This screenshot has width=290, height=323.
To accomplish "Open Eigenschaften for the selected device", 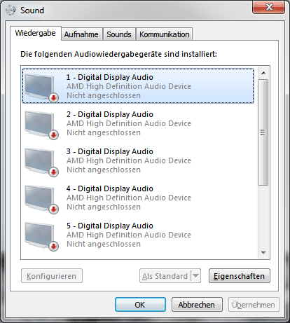I will click(240, 276).
